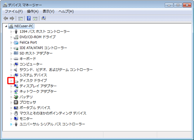Click the システム デバイス icon
194x140 pixels.
(16, 75)
